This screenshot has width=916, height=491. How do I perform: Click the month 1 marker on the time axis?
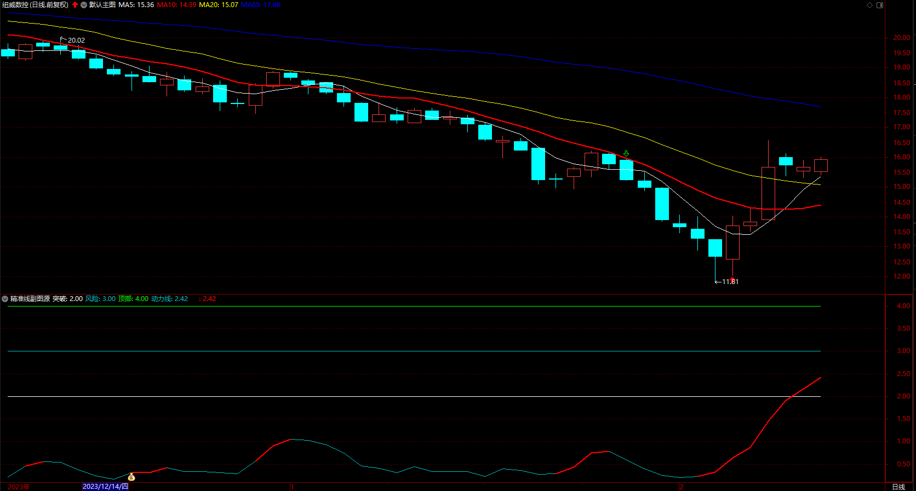tap(293, 487)
